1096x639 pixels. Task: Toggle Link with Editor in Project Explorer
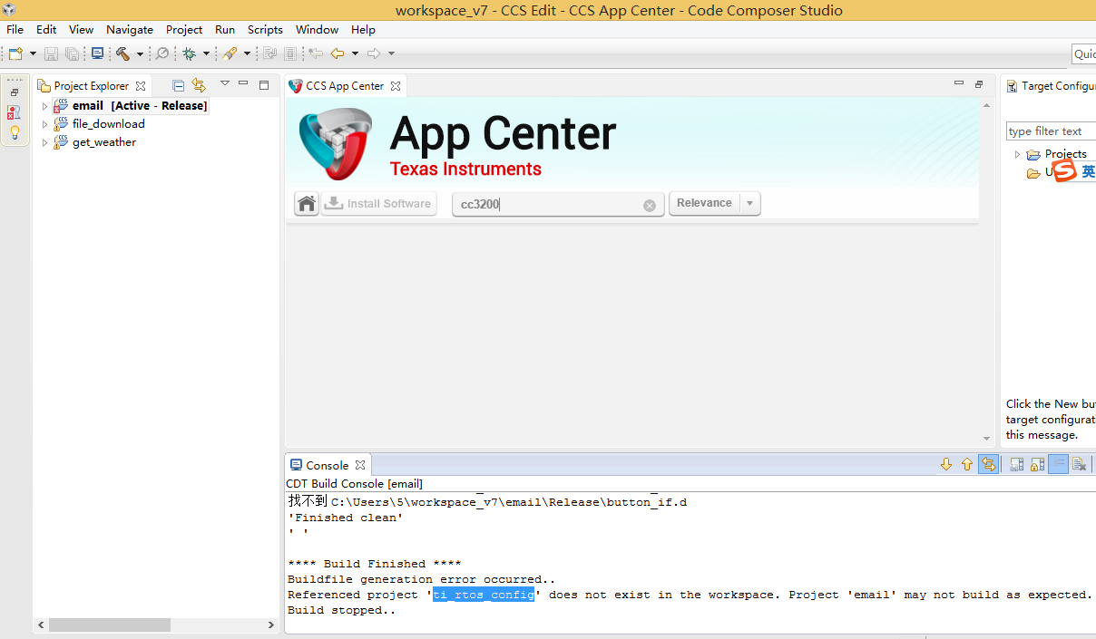[198, 85]
